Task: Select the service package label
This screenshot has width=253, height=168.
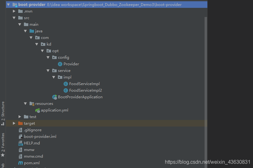Action: tap(64, 71)
